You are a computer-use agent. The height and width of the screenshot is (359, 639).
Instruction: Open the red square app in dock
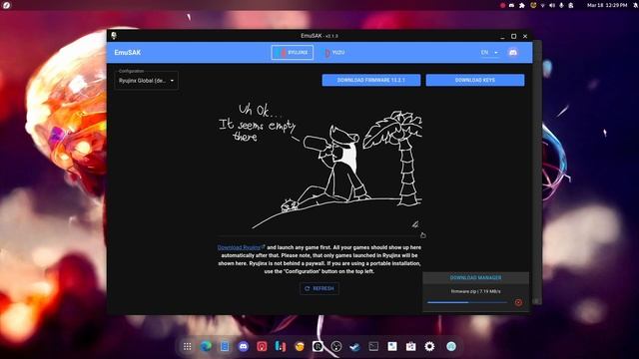[262, 346]
